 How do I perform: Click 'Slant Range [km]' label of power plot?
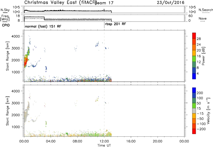[x=7, y=56]
